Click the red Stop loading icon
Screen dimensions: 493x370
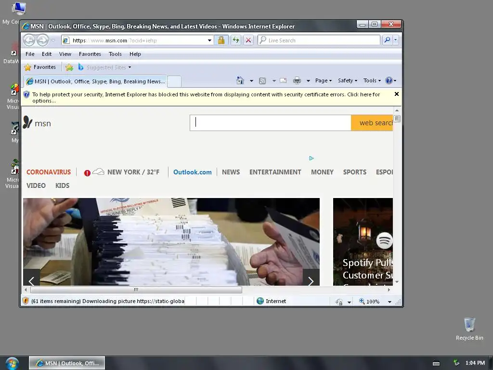(248, 40)
